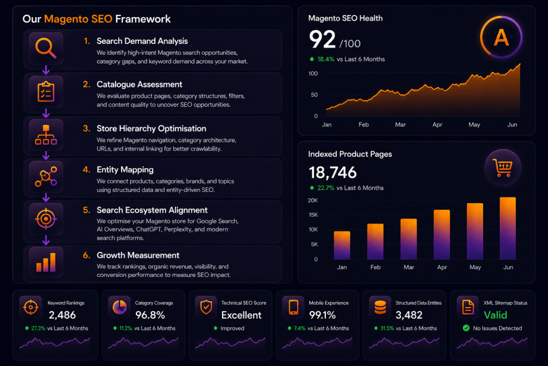Screen dimensions: 548x366
Task: Click the 92 /100 health score
Action: click(334, 40)
